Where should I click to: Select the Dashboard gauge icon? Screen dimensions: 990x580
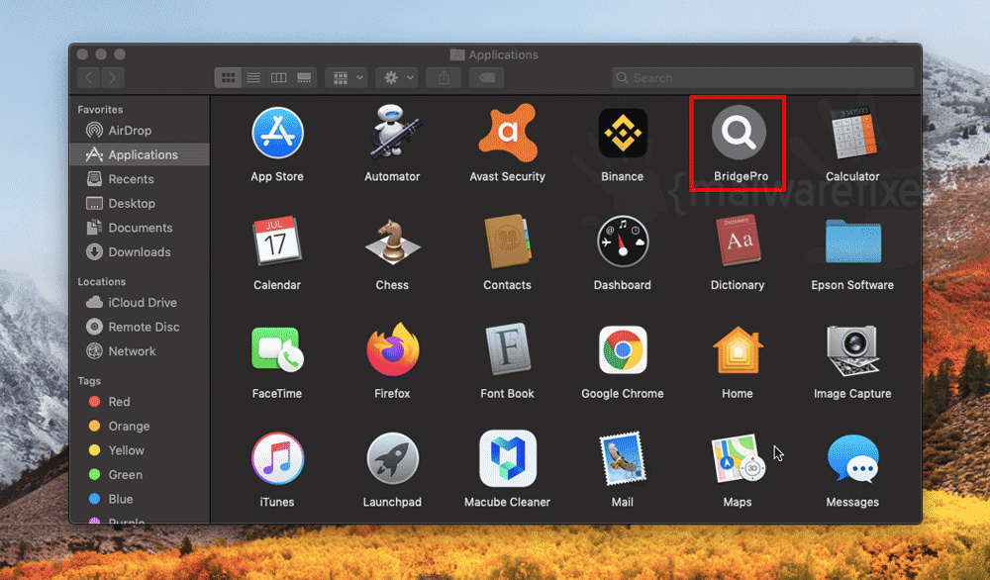[x=623, y=242]
